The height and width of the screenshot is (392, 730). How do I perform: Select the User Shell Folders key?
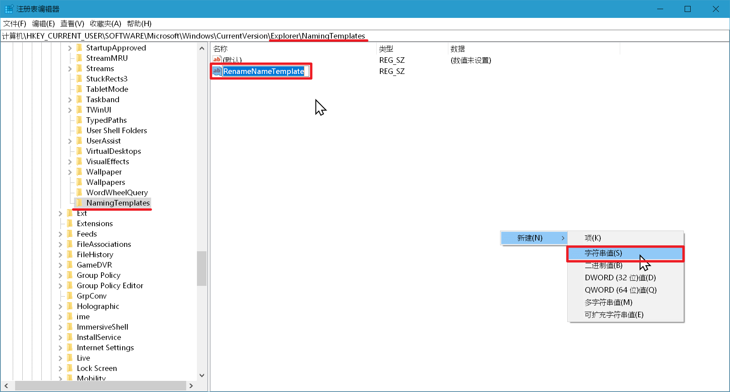117,130
